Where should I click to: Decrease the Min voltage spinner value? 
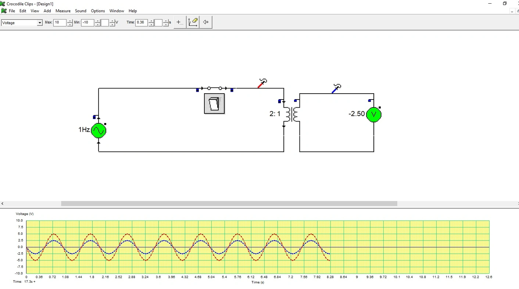97,25
